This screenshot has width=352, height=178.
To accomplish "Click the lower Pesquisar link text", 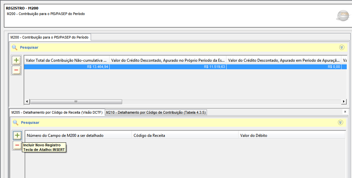I will click(30, 122).
